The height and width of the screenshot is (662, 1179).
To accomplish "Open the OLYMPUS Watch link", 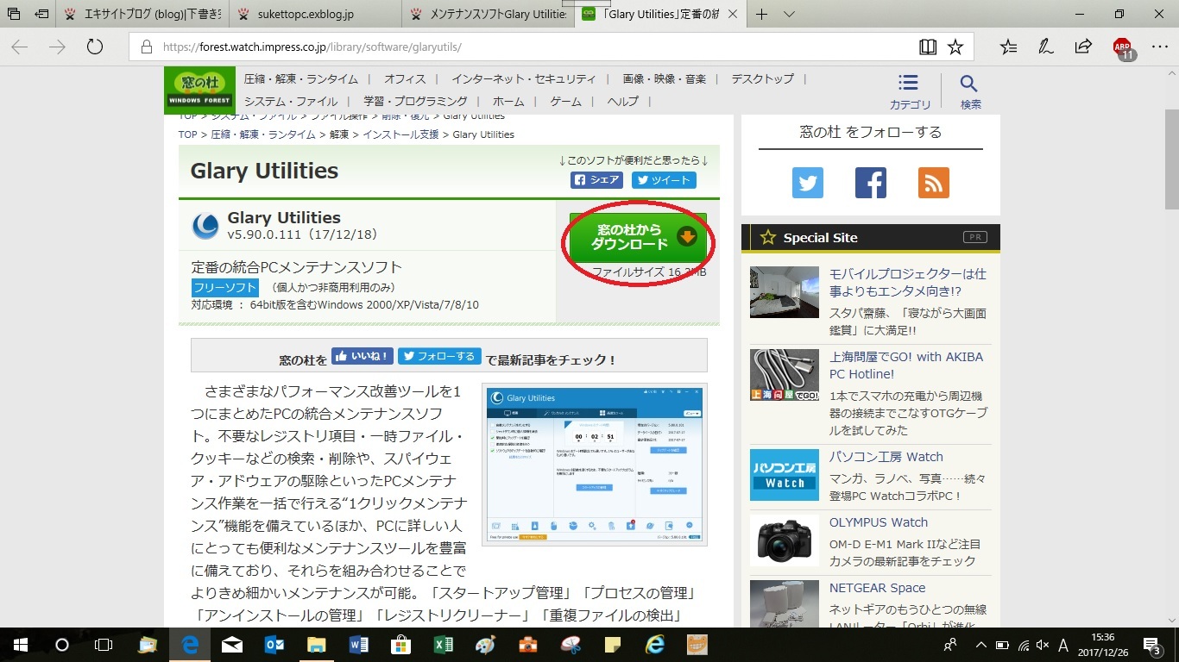I will pos(879,522).
